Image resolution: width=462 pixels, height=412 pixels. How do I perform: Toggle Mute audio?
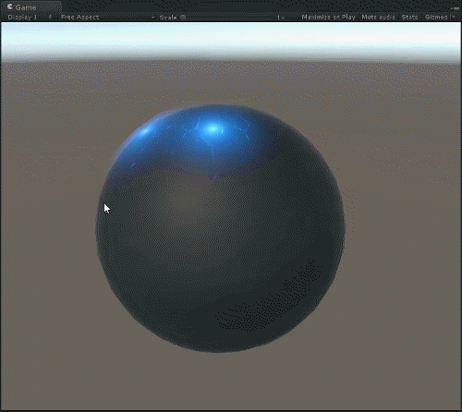pos(378,18)
